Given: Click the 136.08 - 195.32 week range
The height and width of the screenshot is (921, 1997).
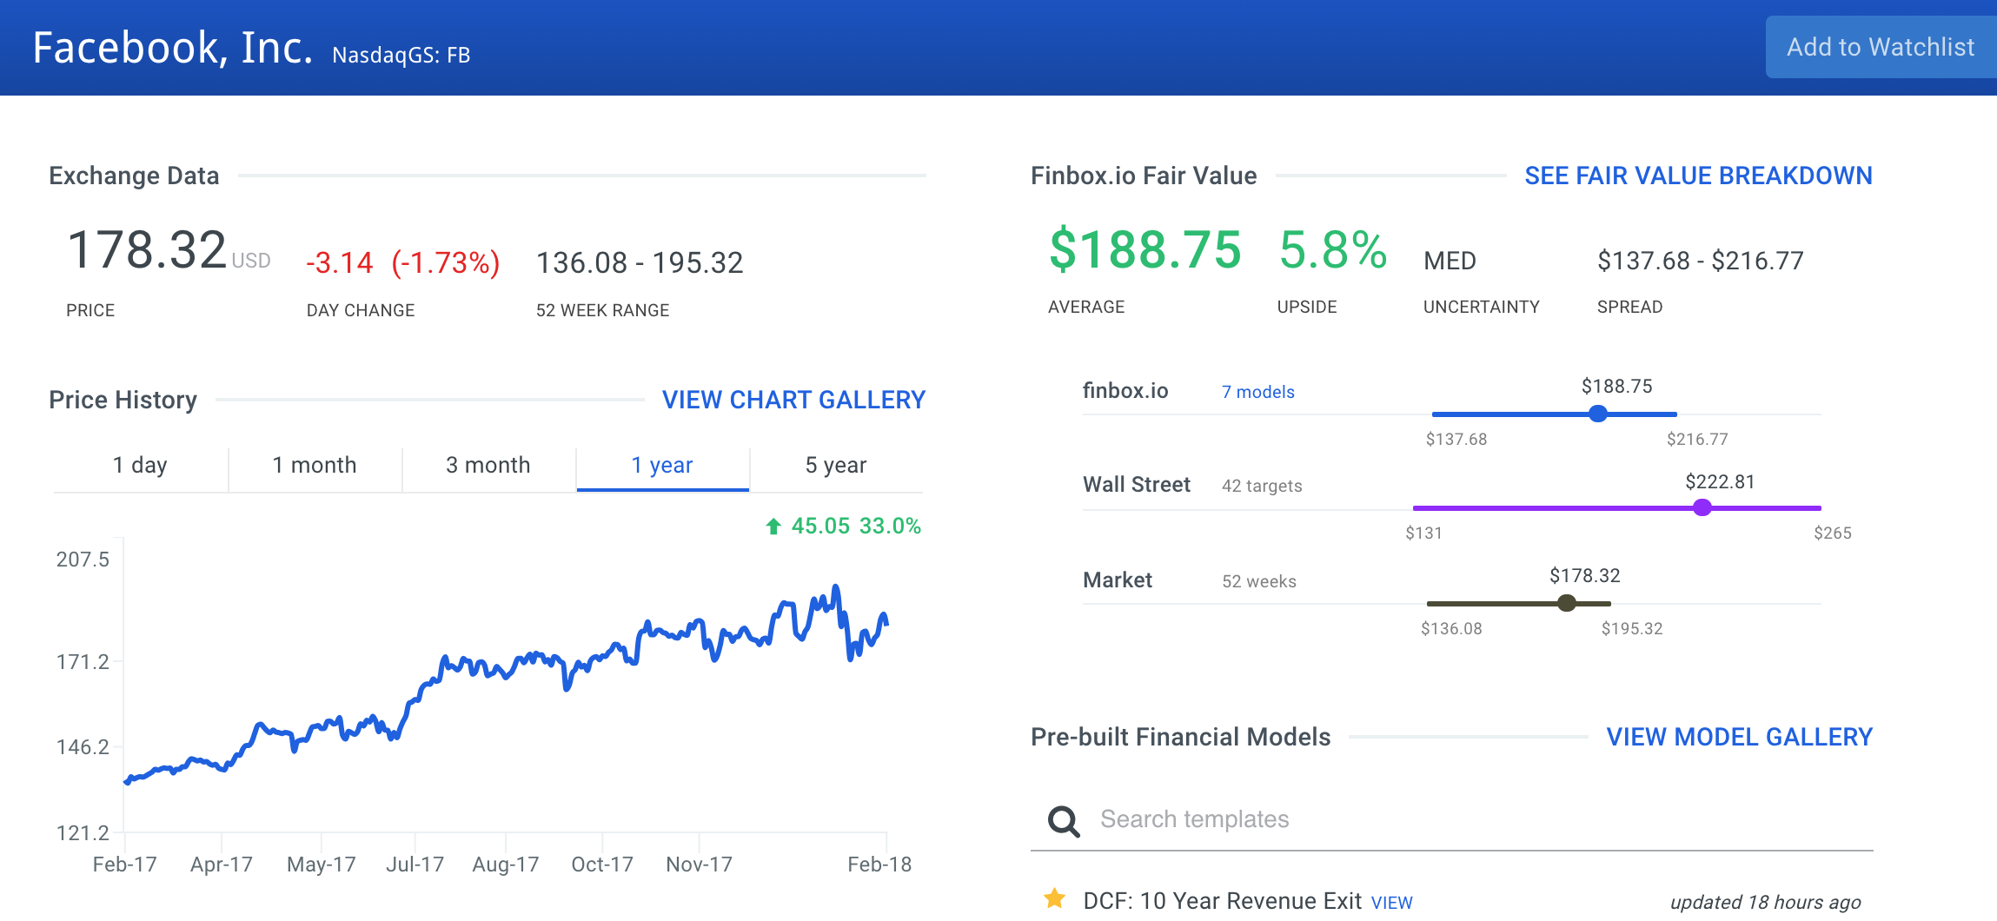Looking at the screenshot, I should click(x=640, y=262).
